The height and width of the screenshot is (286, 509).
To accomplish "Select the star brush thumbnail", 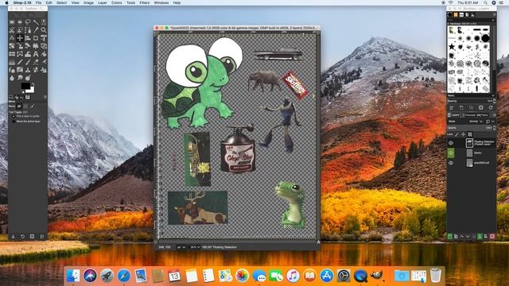I will [452, 46].
